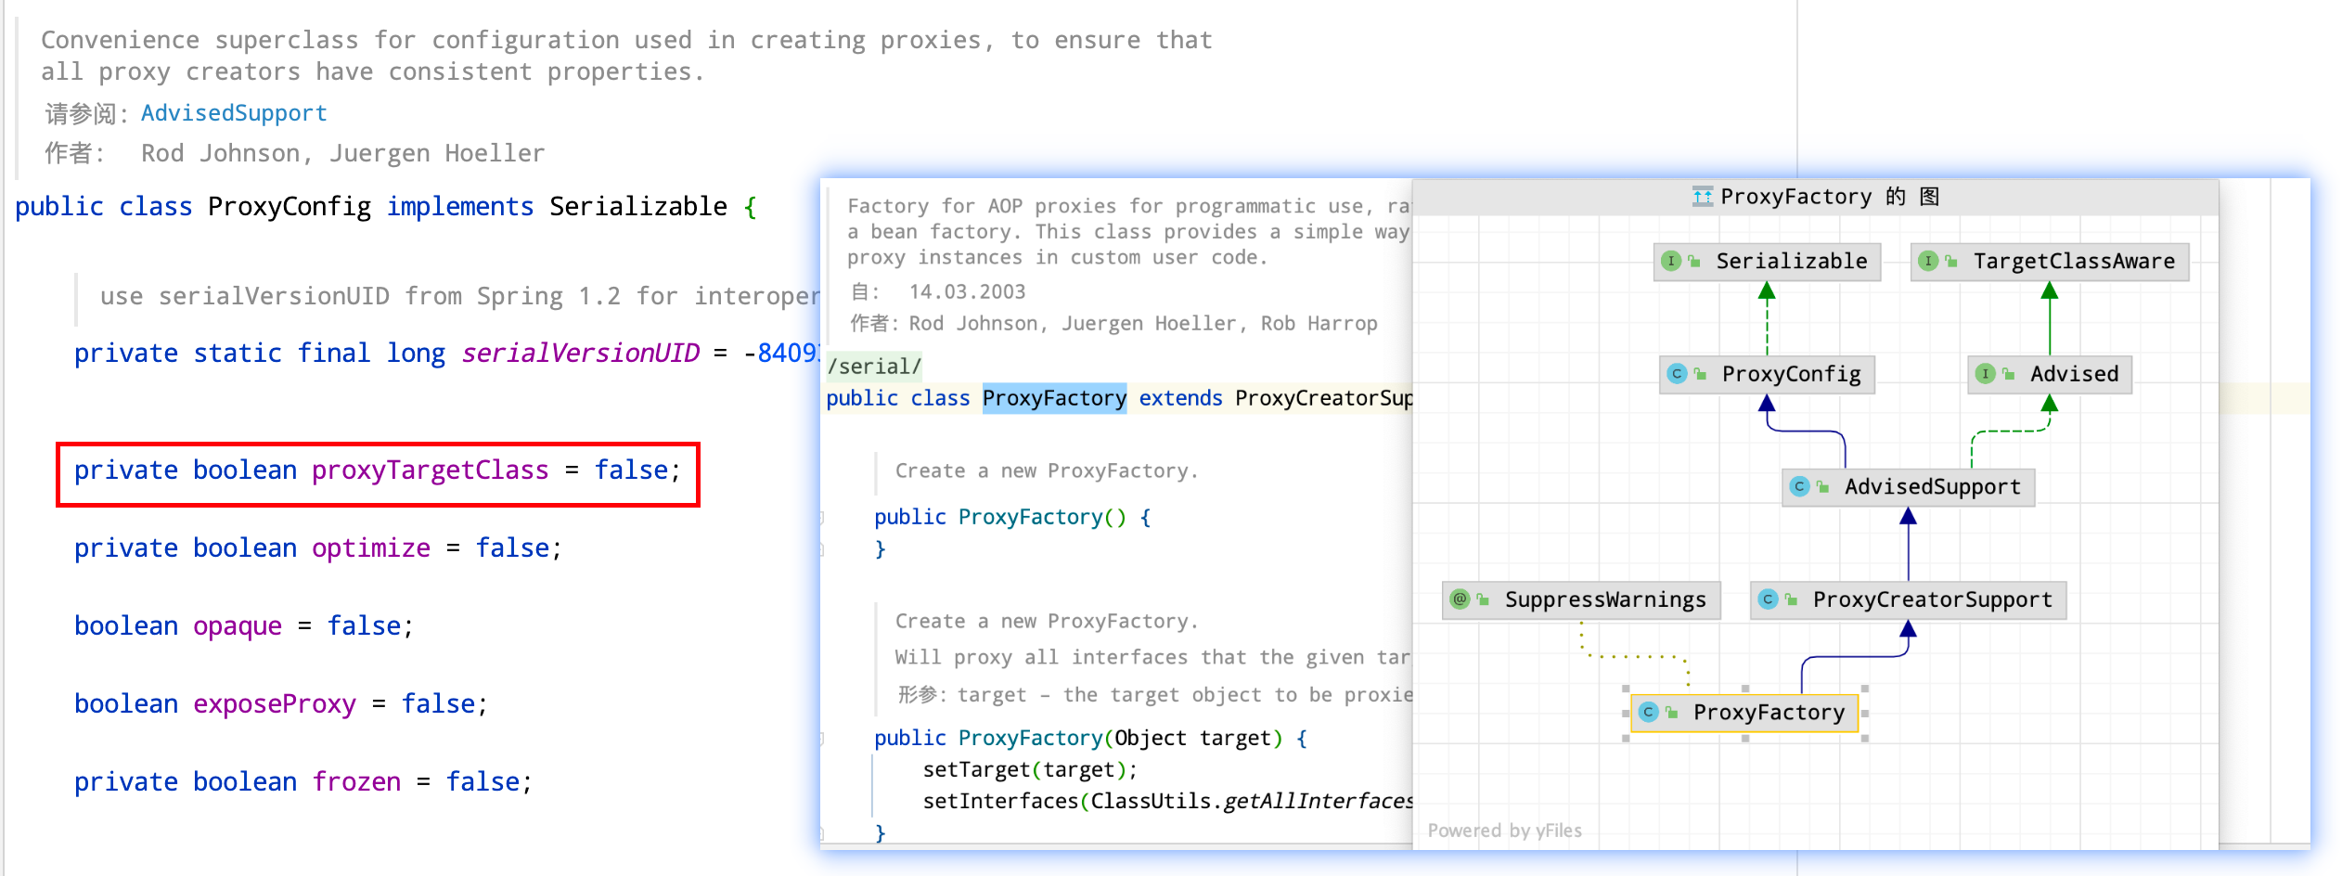Screen dimensions: 2342x876
Task: Click the serialVersionUID constant name
Action: coord(581,354)
